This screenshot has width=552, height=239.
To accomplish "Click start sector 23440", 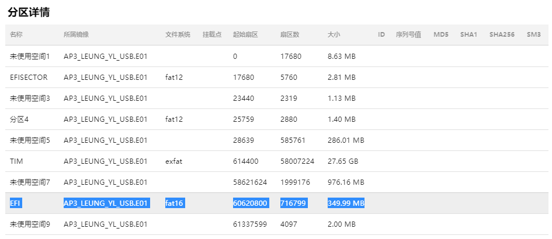I will [x=243, y=99].
